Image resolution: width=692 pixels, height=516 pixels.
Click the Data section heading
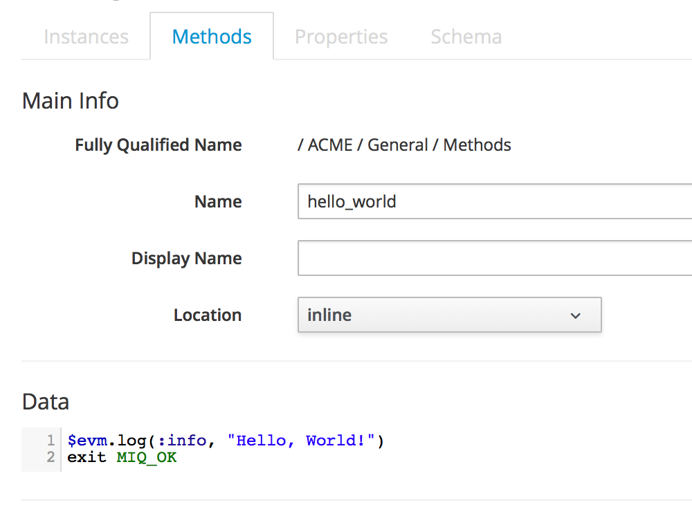point(46,402)
